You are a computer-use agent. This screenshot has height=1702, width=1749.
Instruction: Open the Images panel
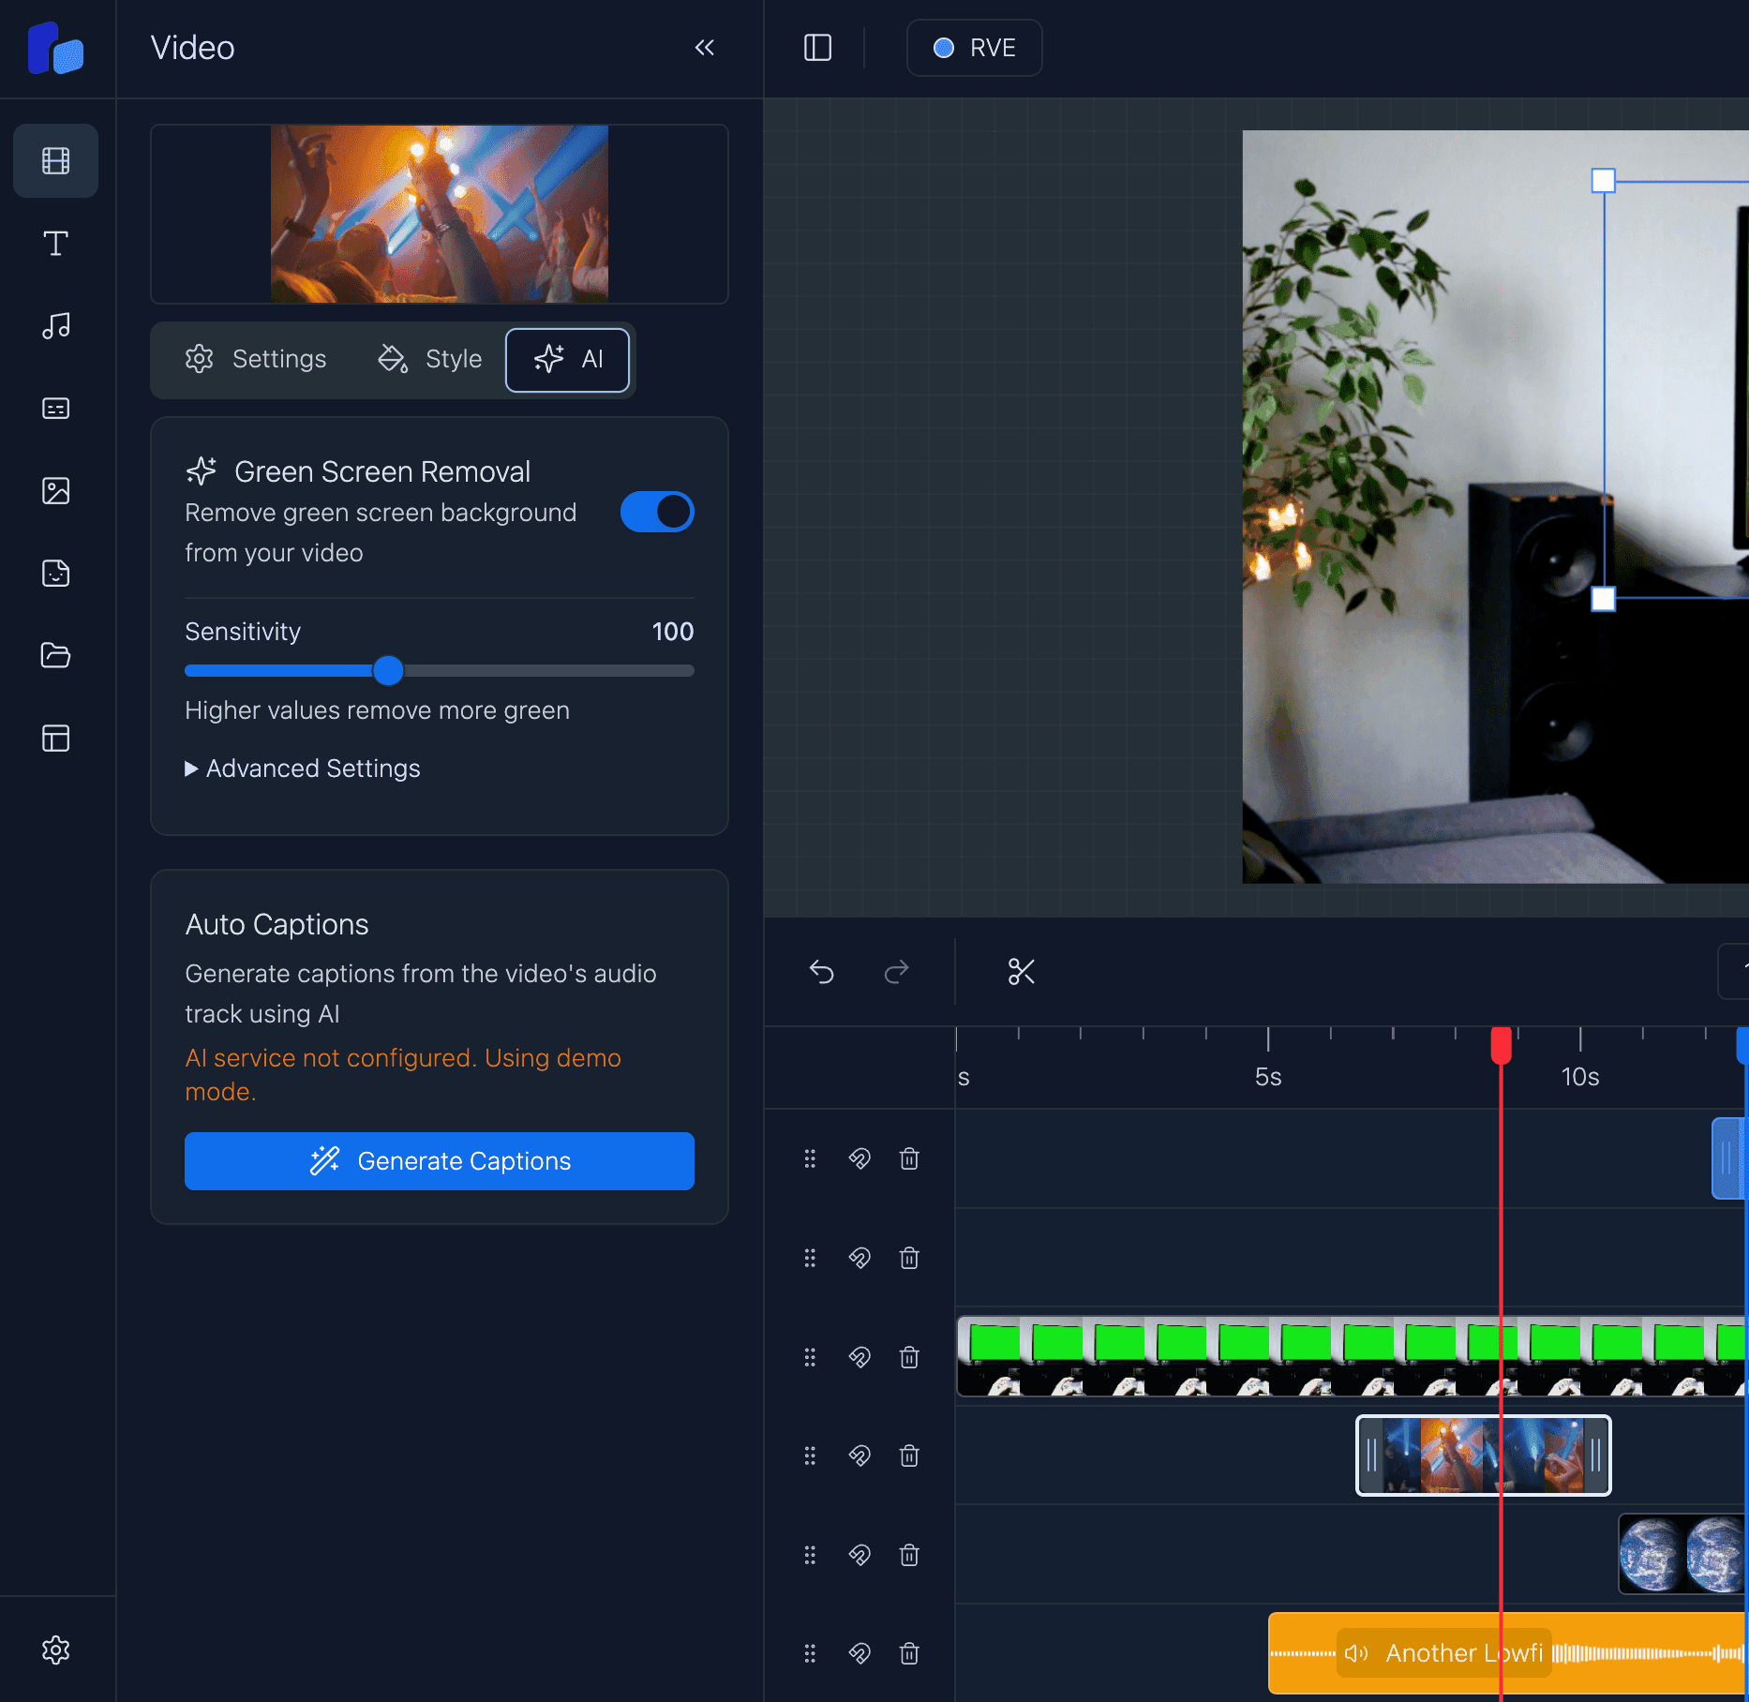[x=55, y=490]
